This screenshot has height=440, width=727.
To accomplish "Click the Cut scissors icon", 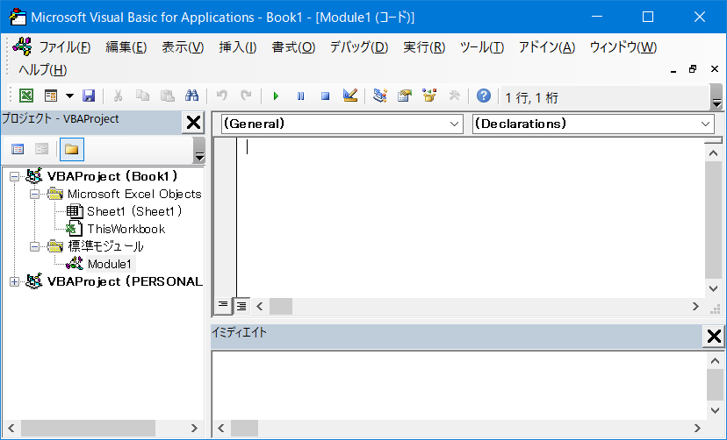I will (x=118, y=96).
